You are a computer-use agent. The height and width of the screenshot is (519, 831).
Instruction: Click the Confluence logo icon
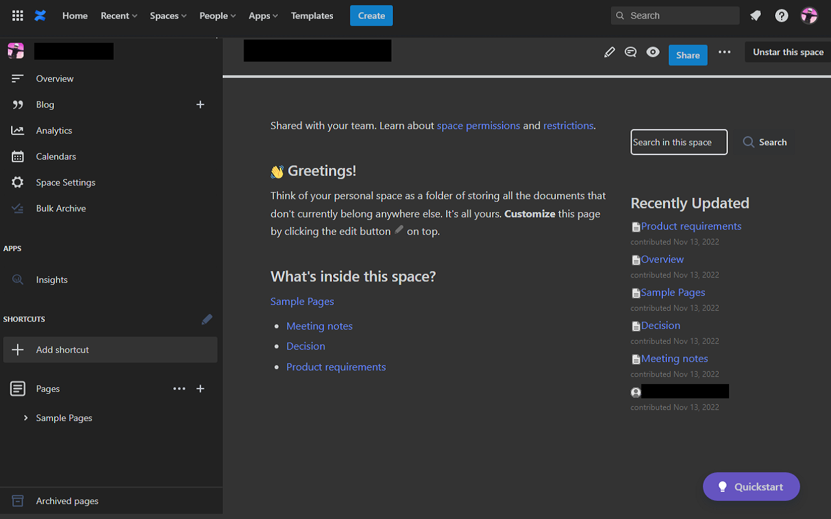coord(40,16)
